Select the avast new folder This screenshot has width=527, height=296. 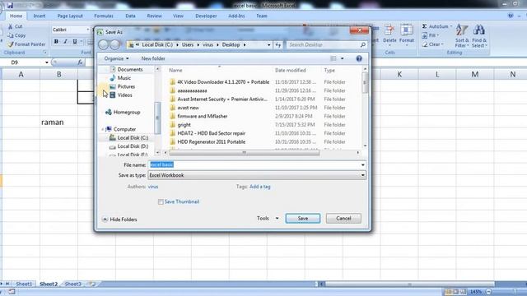tap(184, 108)
